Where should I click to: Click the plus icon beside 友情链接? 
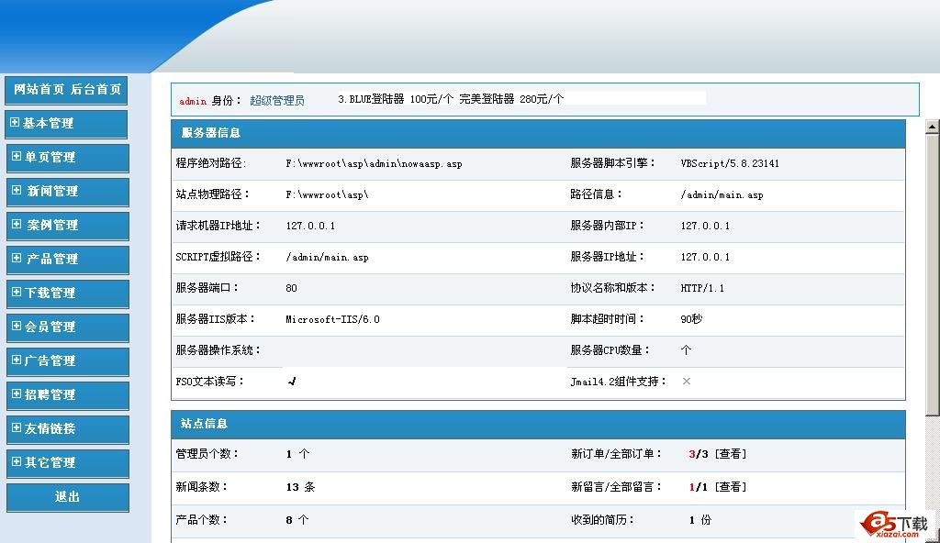(17, 428)
